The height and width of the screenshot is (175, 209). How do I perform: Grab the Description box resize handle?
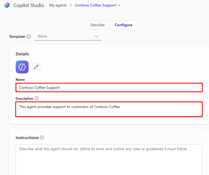click(201, 115)
